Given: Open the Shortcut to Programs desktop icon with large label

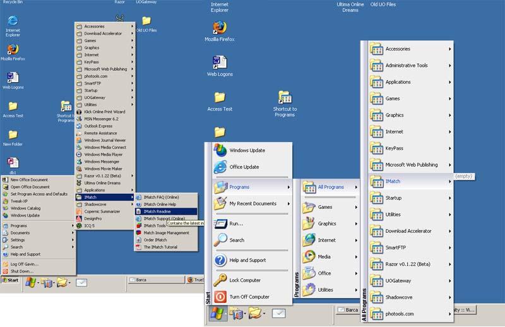Looking at the screenshot, I should (285, 104).
